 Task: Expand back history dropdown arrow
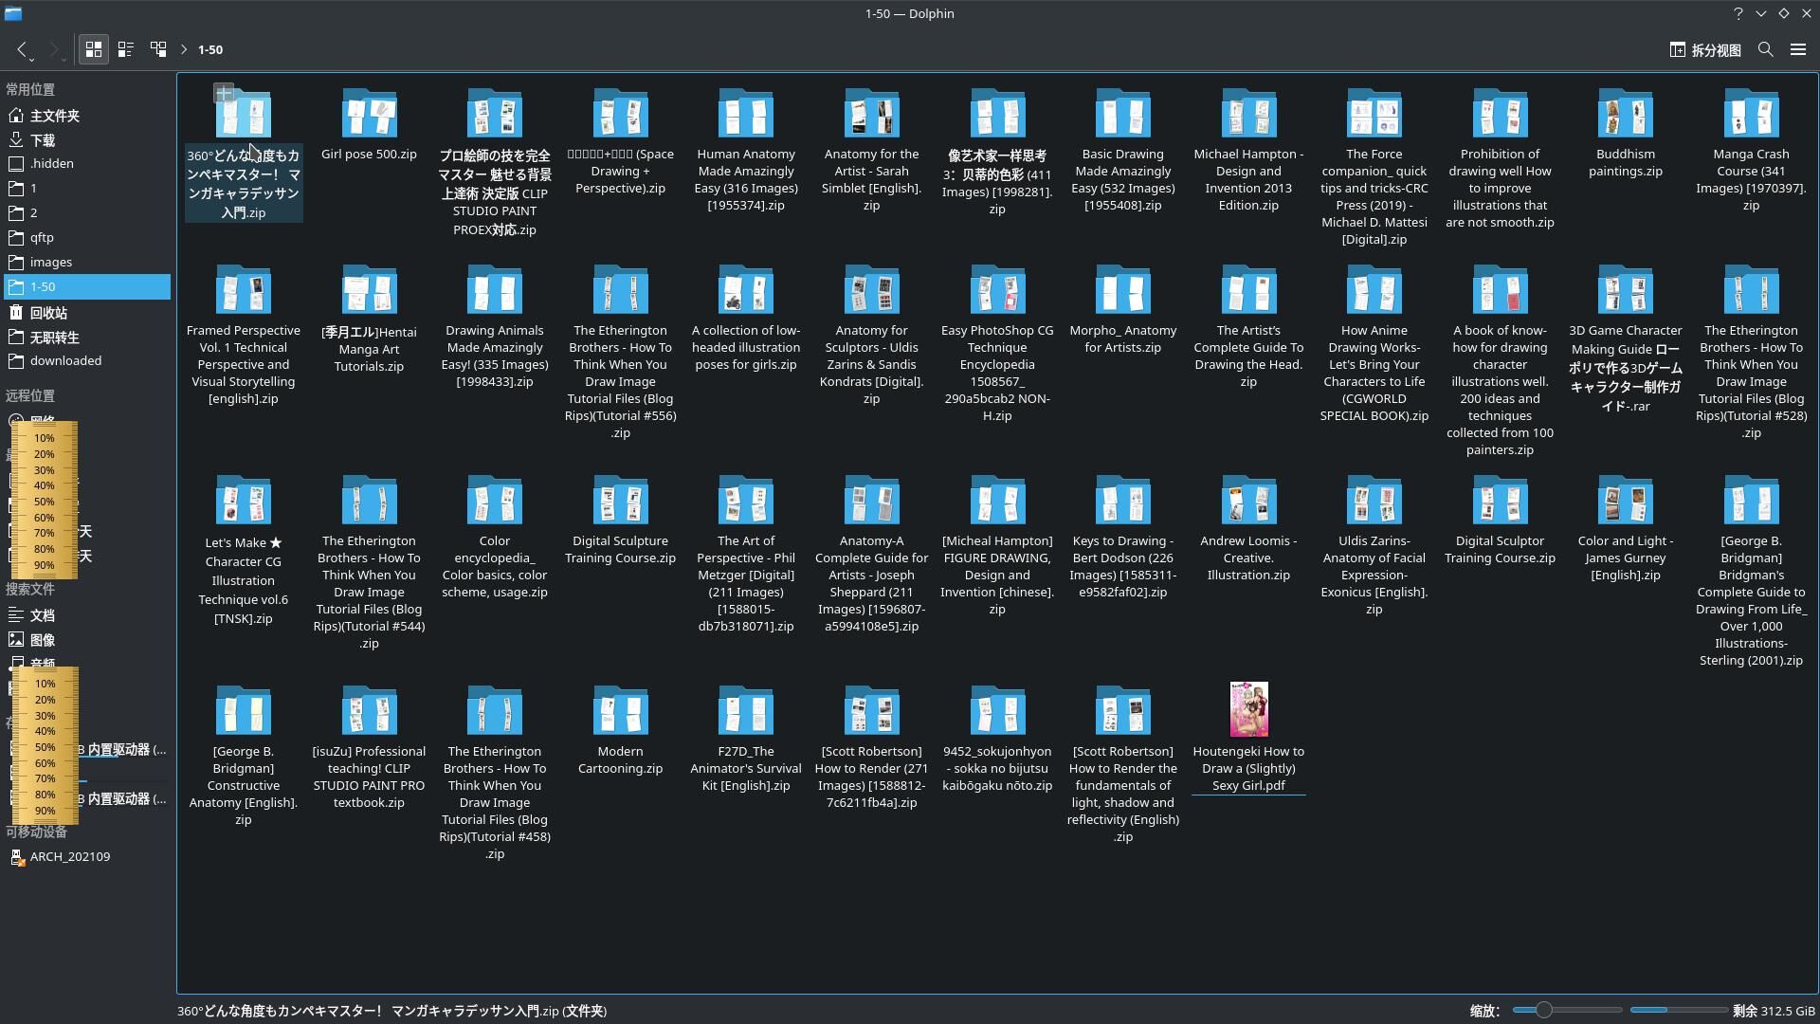(32, 59)
